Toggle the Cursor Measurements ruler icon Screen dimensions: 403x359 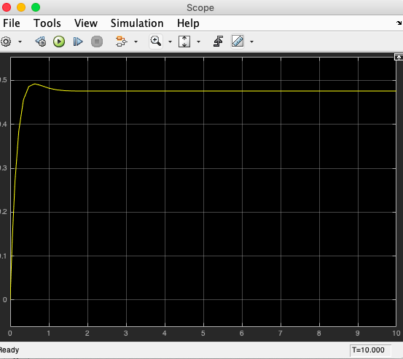238,42
